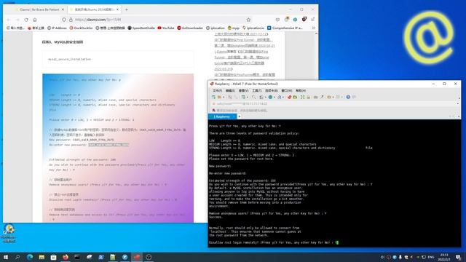Open the taskbar clock and date
This screenshot has width=466, height=262.
coord(444,257)
